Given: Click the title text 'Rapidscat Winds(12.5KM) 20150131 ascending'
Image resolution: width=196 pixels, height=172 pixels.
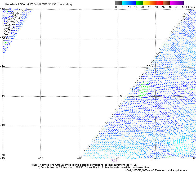Looking at the screenshot, I should [39, 4].
